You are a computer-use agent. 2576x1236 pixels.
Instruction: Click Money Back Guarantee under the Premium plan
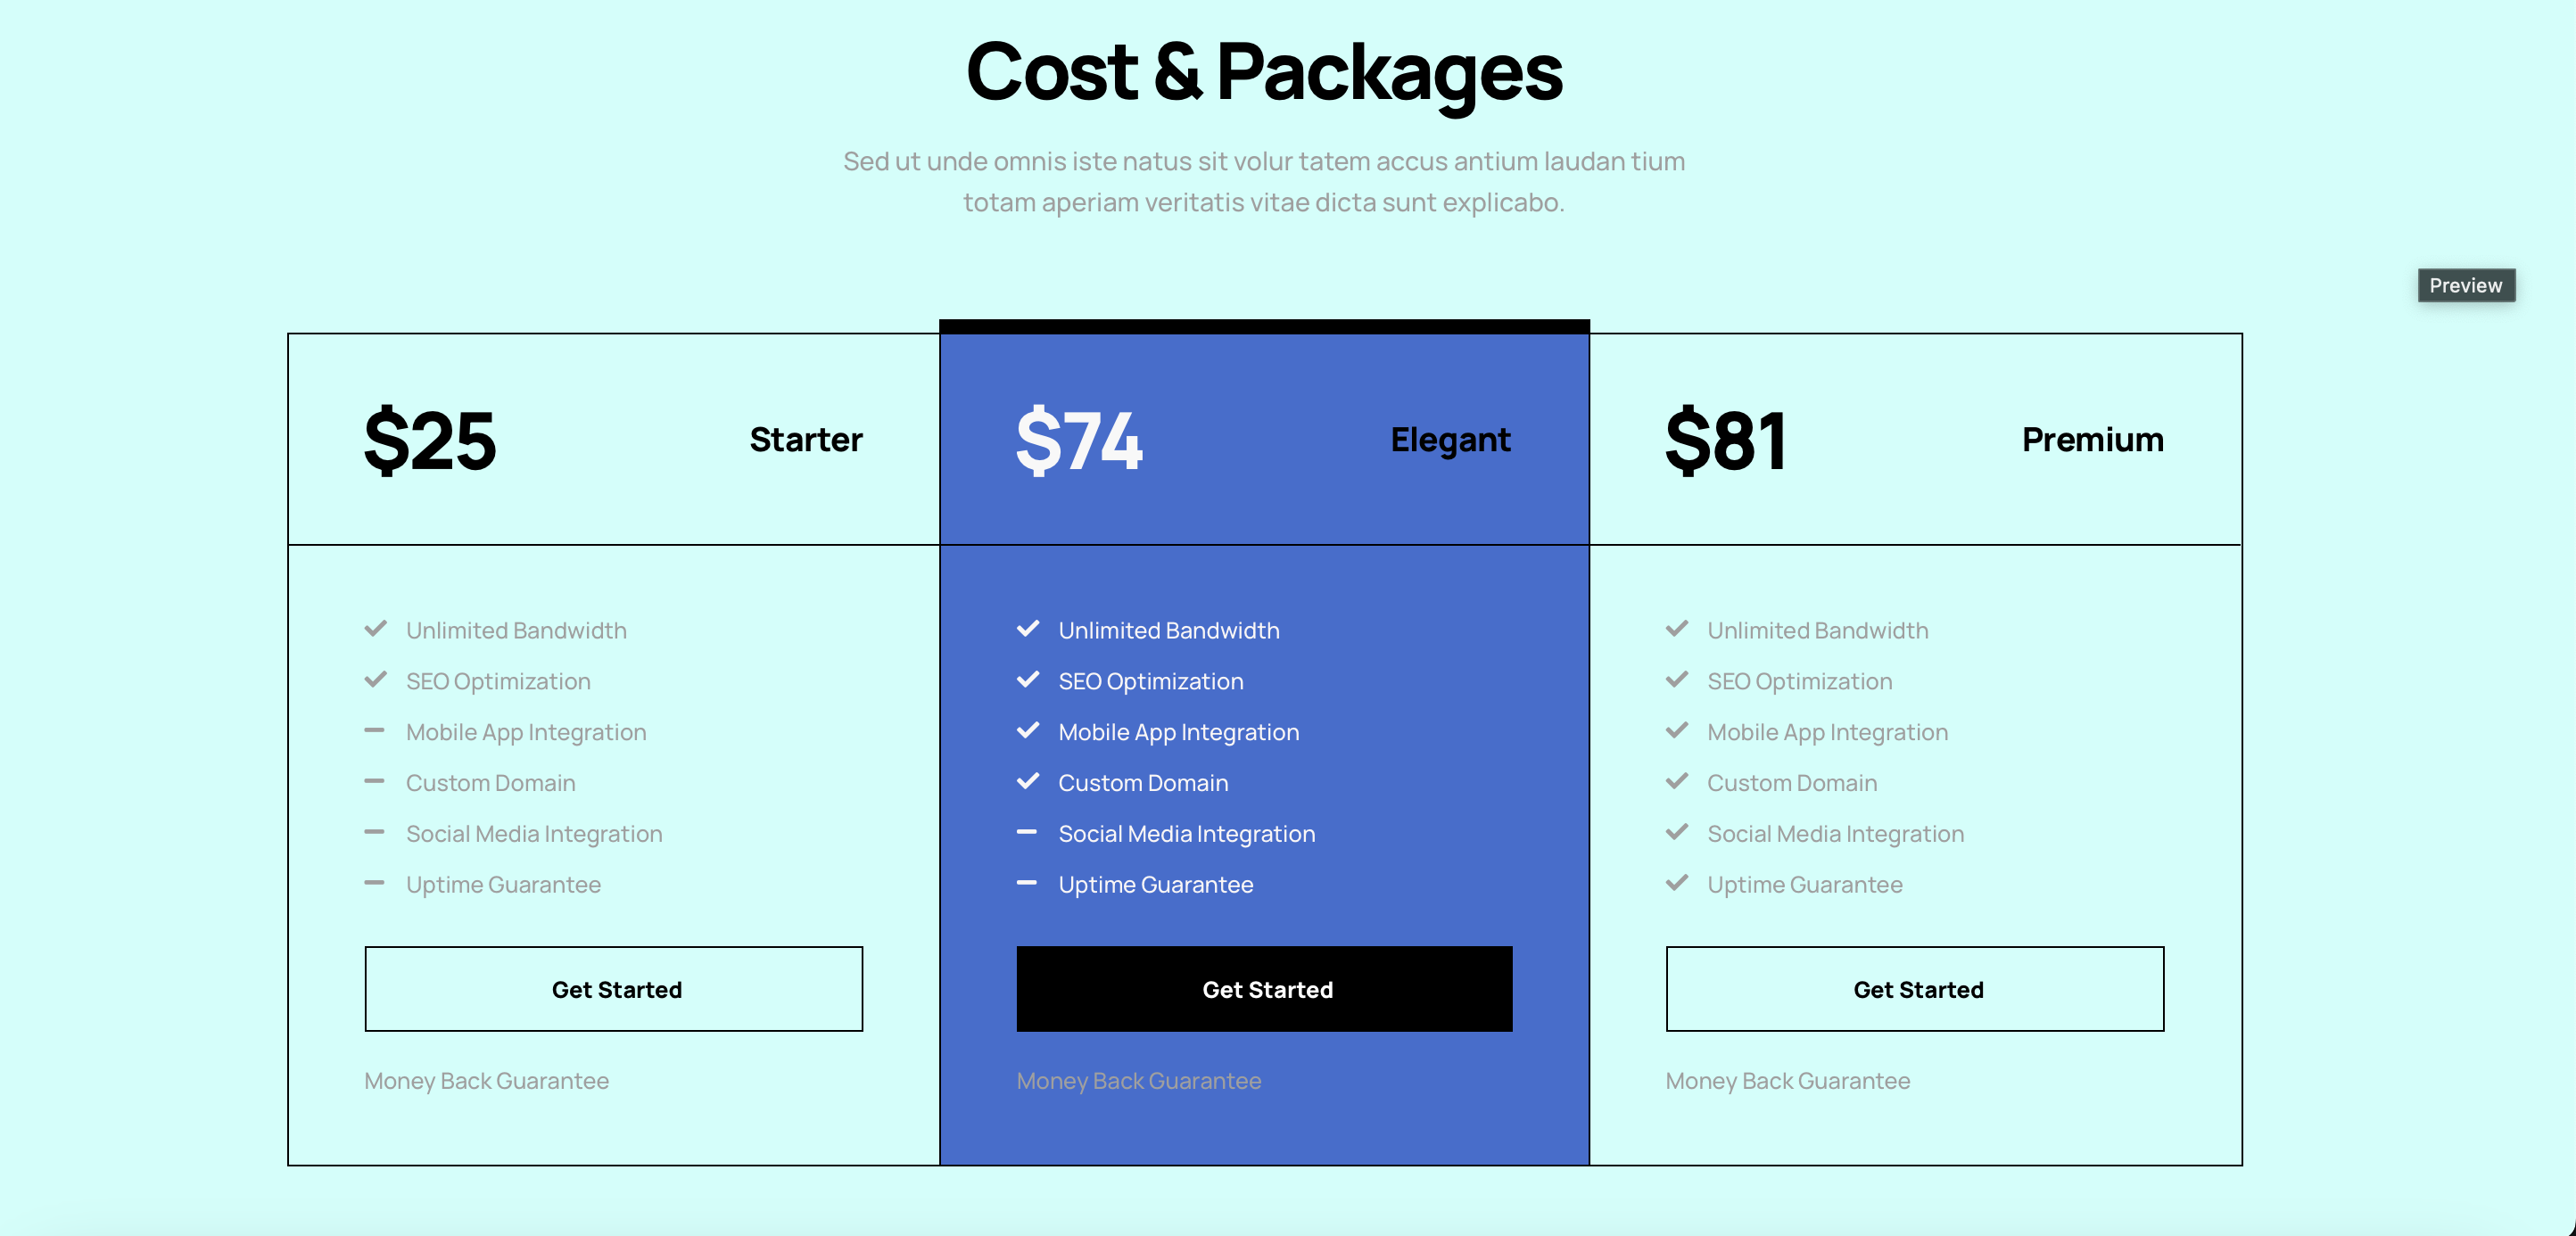point(1788,1080)
